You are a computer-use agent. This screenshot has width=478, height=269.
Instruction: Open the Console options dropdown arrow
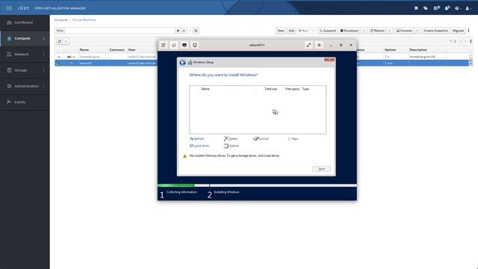[417, 31]
